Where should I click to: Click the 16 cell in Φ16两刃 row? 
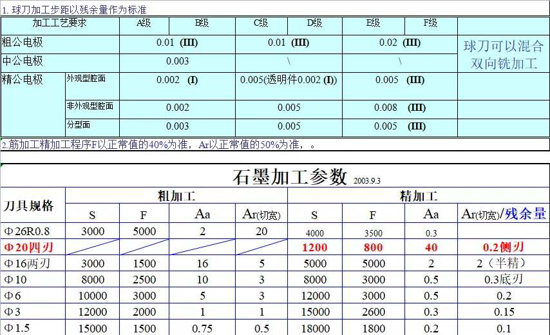point(202,263)
